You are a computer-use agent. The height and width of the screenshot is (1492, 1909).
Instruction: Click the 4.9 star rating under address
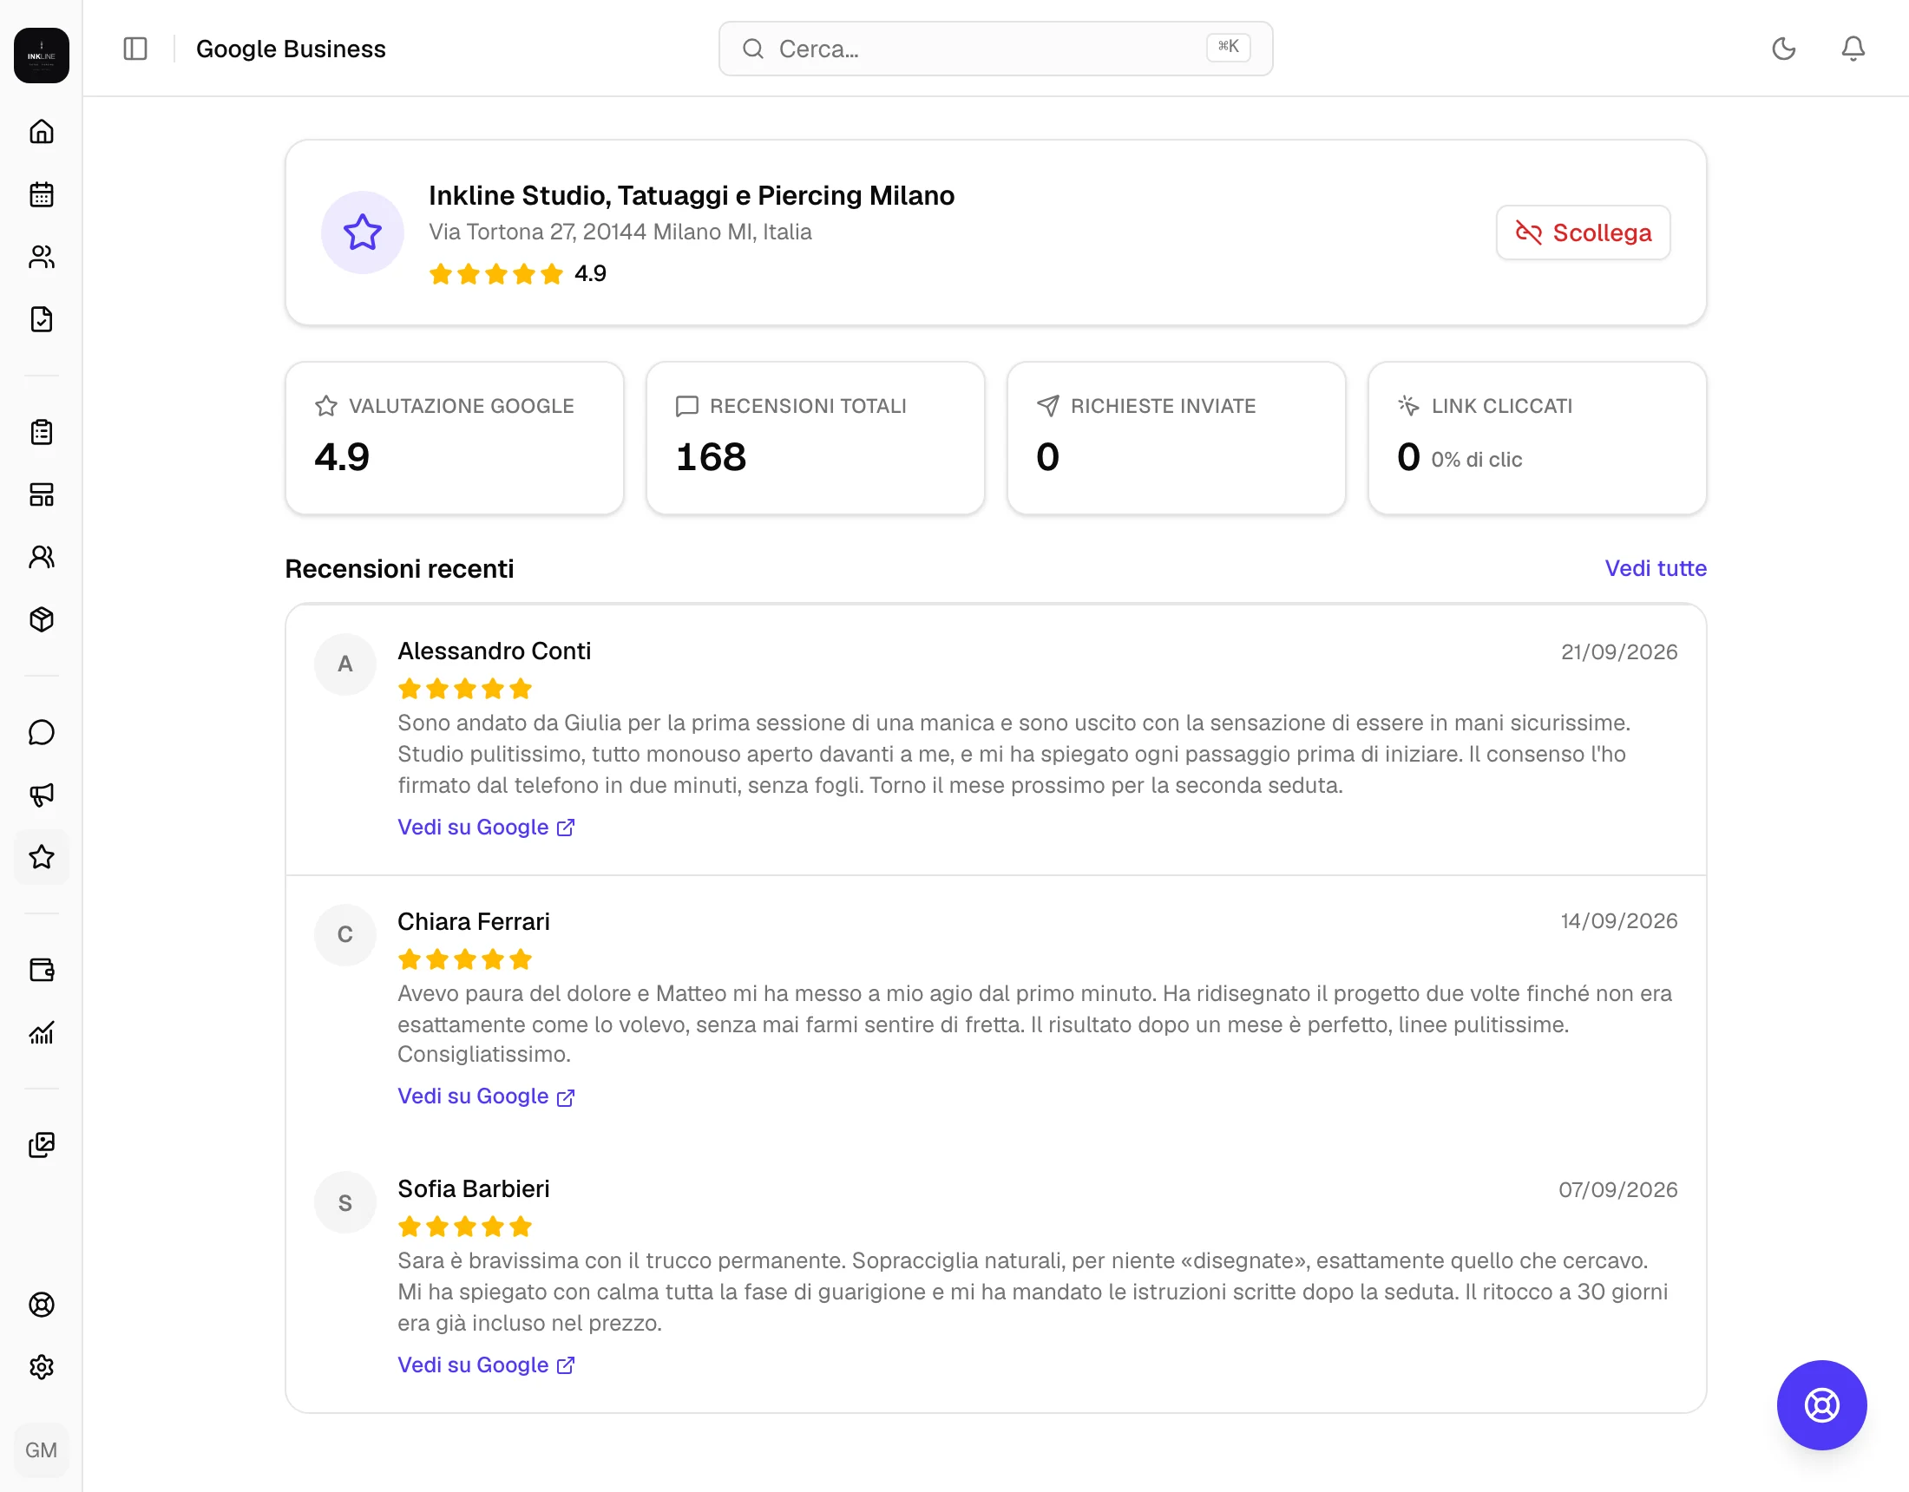[x=517, y=274]
